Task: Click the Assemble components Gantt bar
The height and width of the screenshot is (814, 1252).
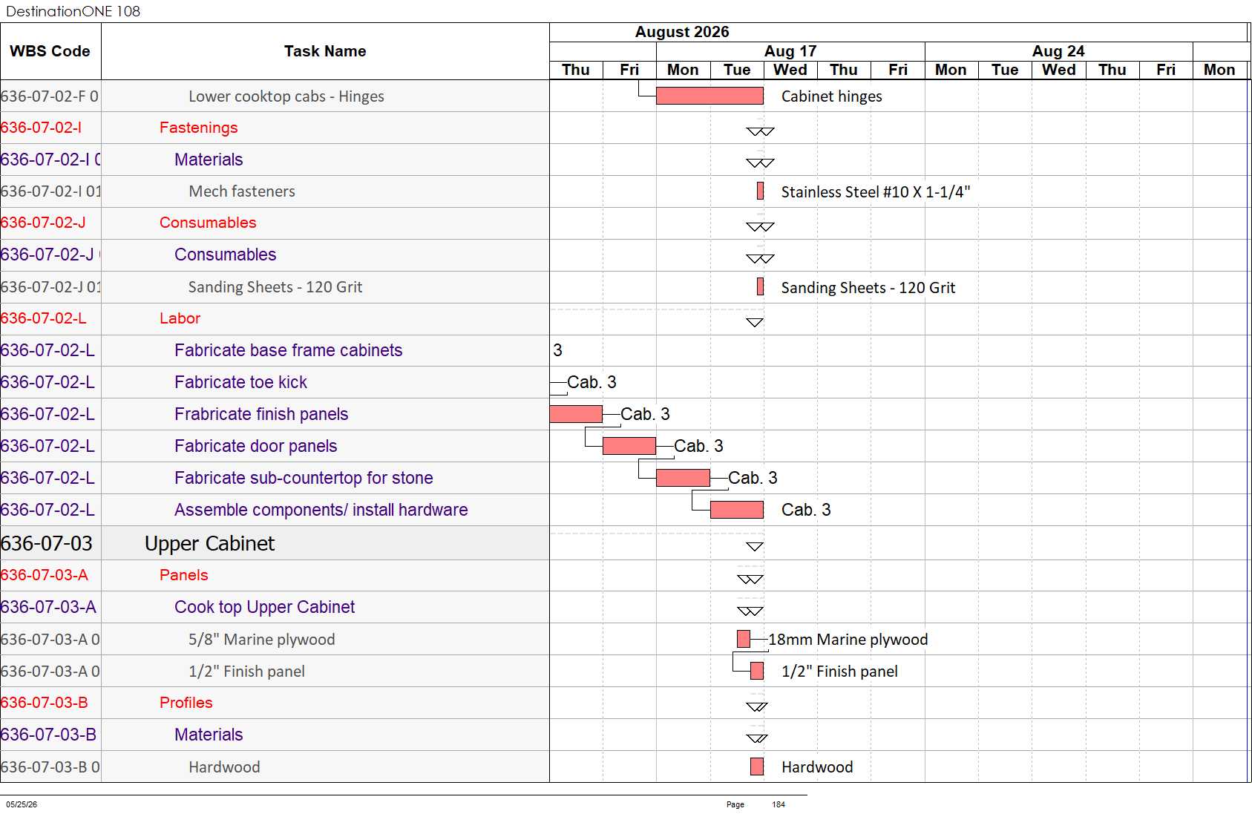Action: click(737, 510)
